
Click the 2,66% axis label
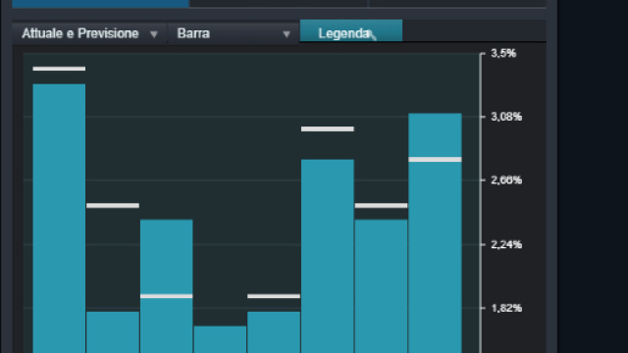click(506, 180)
